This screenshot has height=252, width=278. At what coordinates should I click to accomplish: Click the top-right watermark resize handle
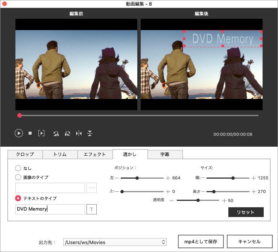(261, 31)
